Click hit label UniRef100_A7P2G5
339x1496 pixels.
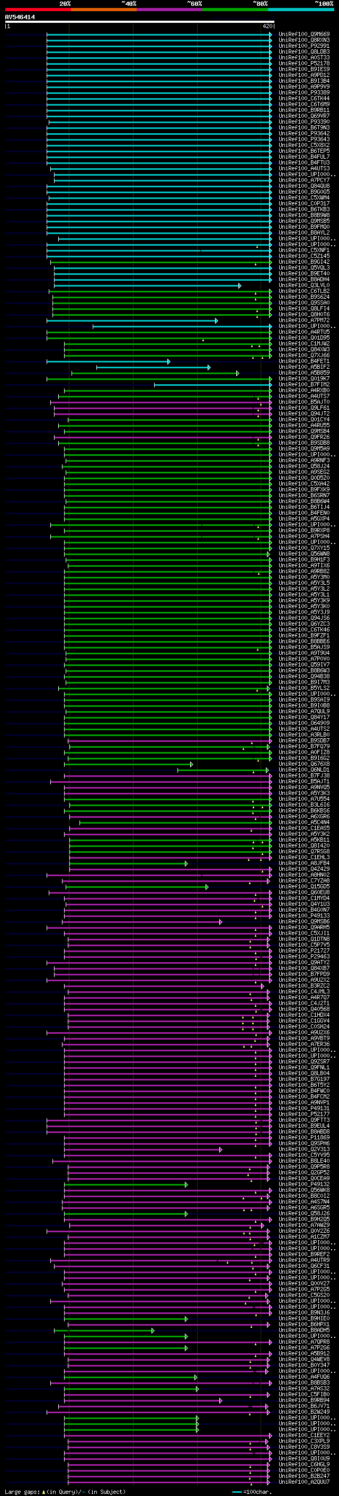click(x=304, y=1289)
